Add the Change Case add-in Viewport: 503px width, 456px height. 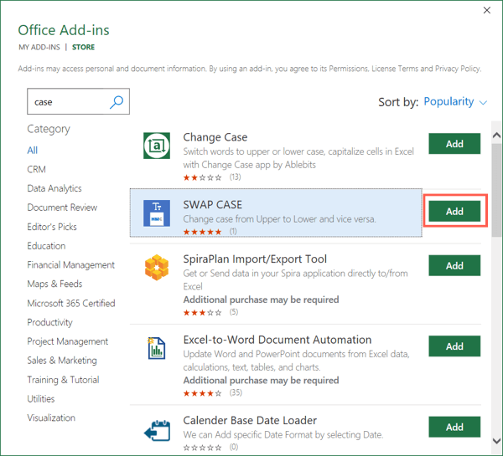454,144
